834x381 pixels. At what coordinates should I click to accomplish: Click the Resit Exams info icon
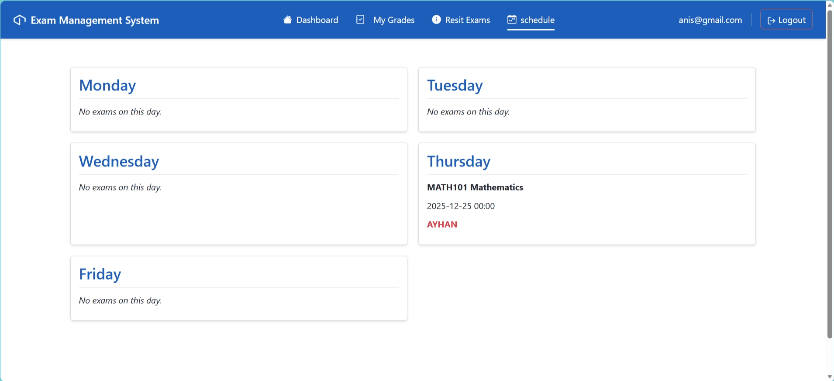click(436, 20)
